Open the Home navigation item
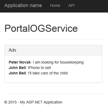108x107 pixels. click(55, 5)
